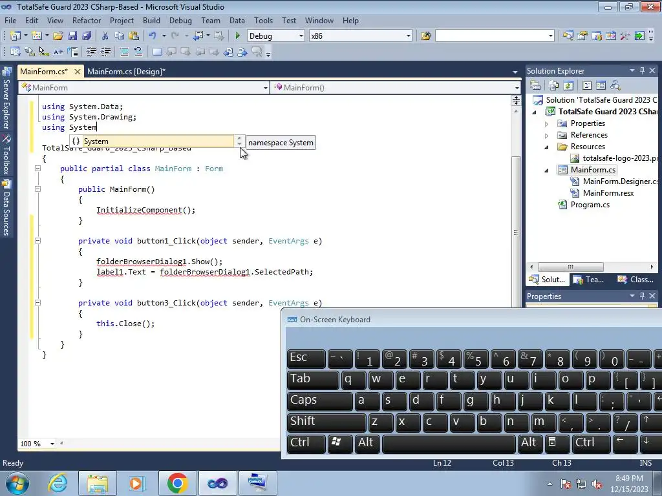
Task: Click the Add New Item toolbar icon
Action: point(37,36)
